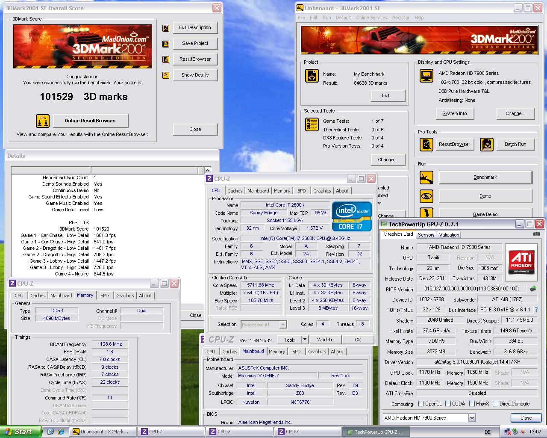Click the Close button in GPU-Z
This screenshot has width=547, height=438.
tap(526, 418)
